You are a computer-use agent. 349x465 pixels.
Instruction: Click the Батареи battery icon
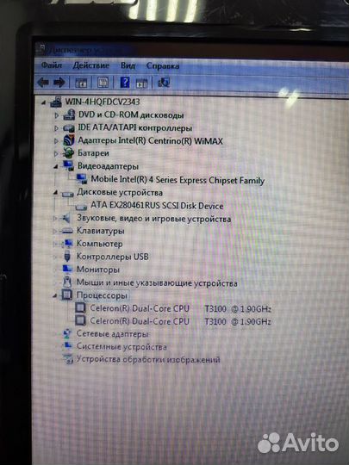(68, 153)
